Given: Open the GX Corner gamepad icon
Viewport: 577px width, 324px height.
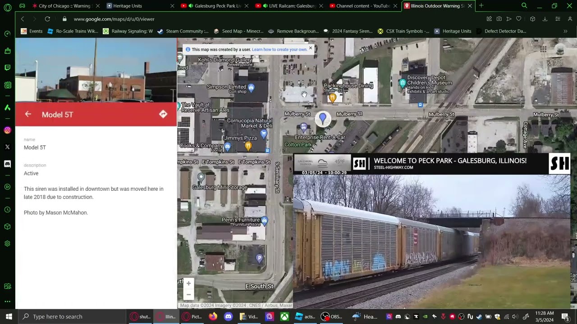Looking at the screenshot, I should tap(22, 6).
